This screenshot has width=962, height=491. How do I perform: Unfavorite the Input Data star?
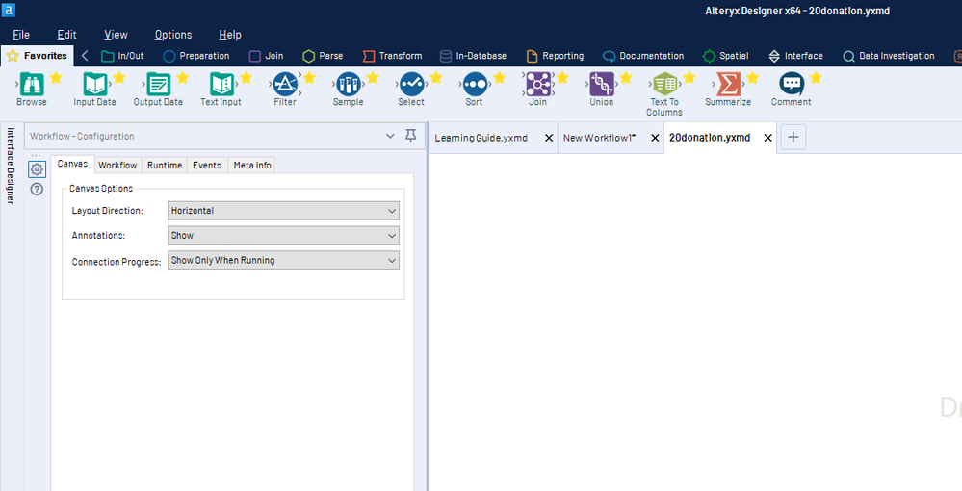[119, 77]
